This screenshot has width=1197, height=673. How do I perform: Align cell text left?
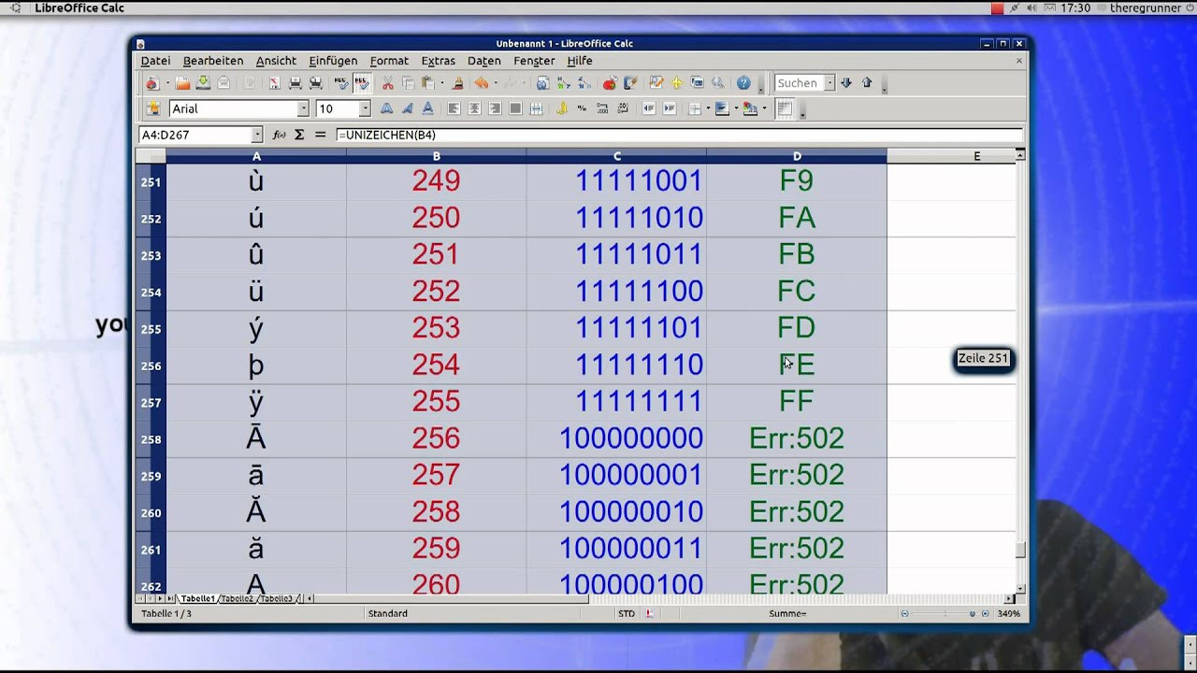point(454,108)
